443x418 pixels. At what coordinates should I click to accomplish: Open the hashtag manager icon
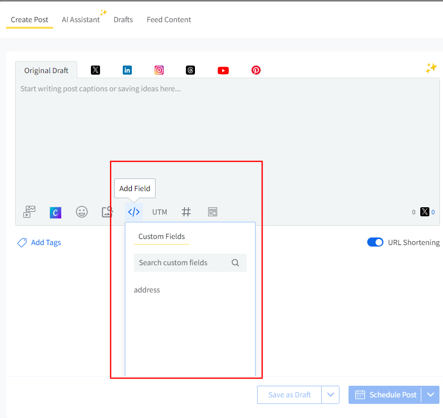(186, 212)
